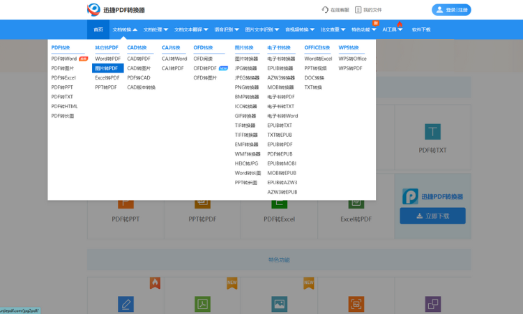The image size is (523, 314).
Task: Open 在线客服 headset support icon
Action: (x=326, y=10)
